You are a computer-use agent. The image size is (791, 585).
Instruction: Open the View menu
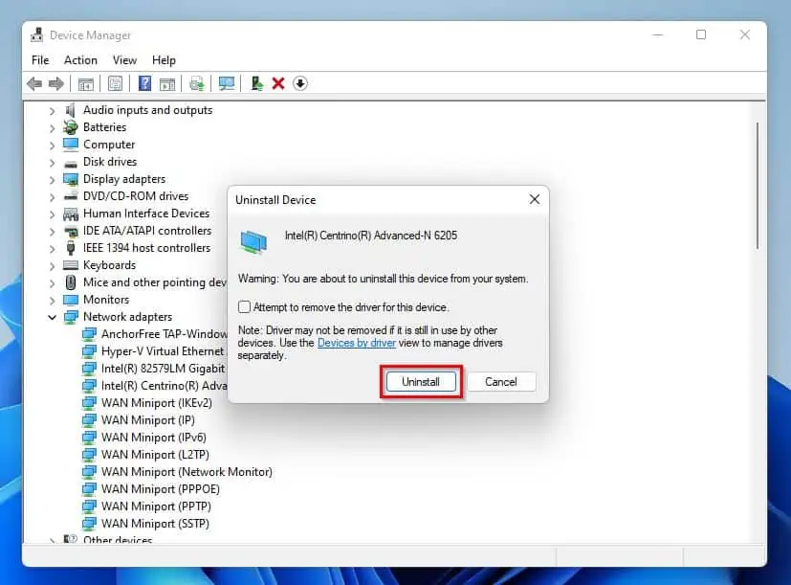click(124, 60)
